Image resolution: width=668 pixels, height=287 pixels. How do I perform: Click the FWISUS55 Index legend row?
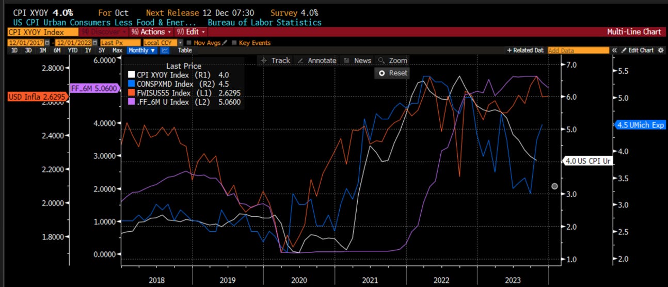click(184, 93)
